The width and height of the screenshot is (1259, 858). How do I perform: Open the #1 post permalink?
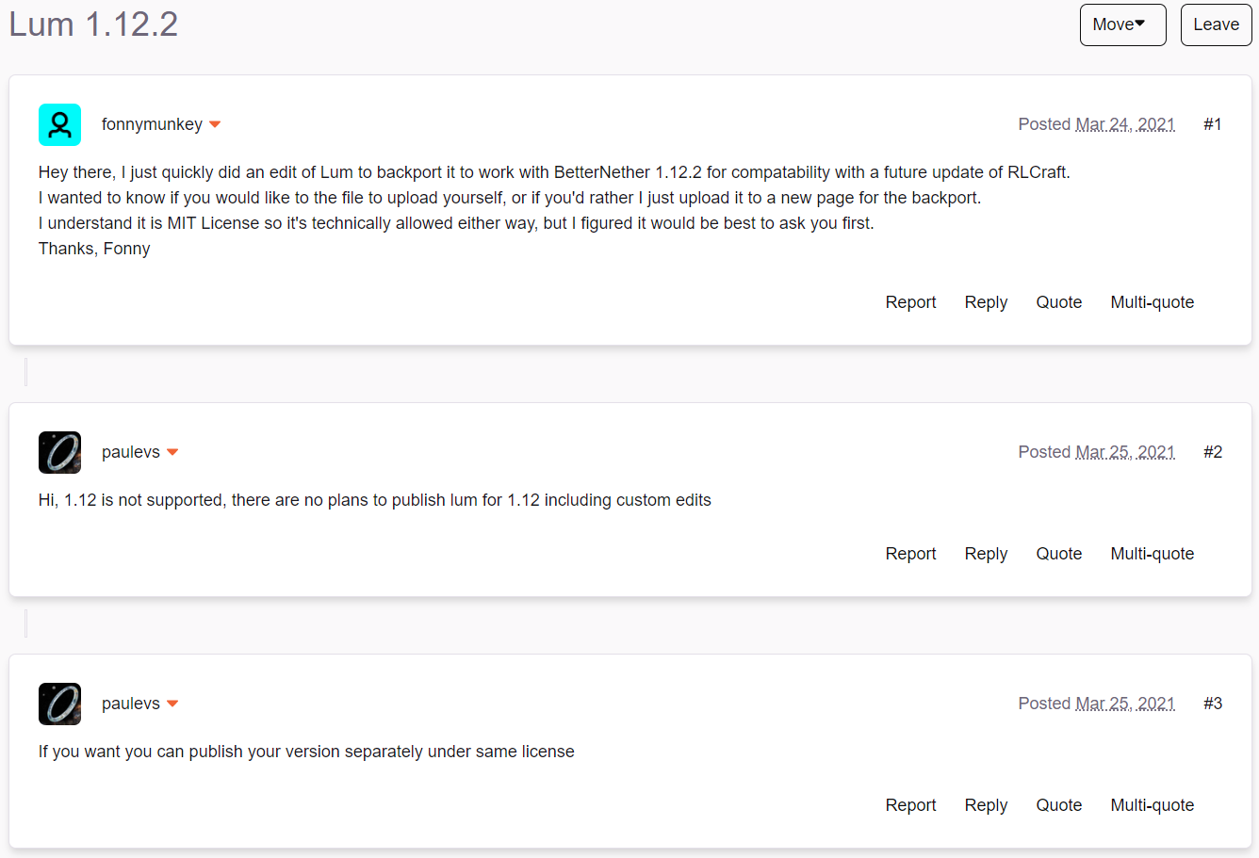click(x=1212, y=124)
